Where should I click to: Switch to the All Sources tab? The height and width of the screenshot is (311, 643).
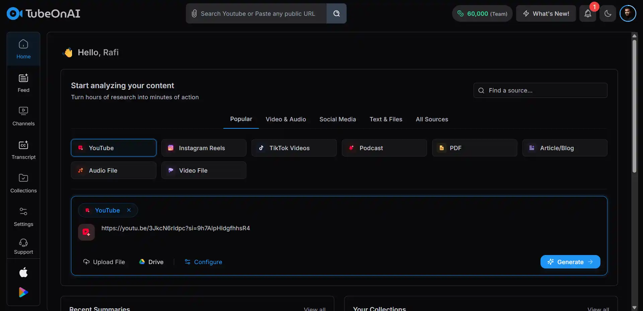(432, 119)
